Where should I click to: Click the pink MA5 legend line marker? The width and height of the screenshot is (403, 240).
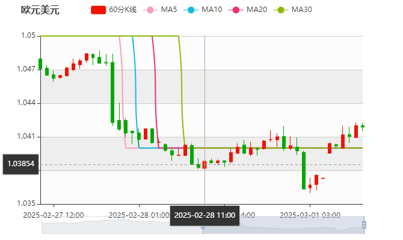150,10
